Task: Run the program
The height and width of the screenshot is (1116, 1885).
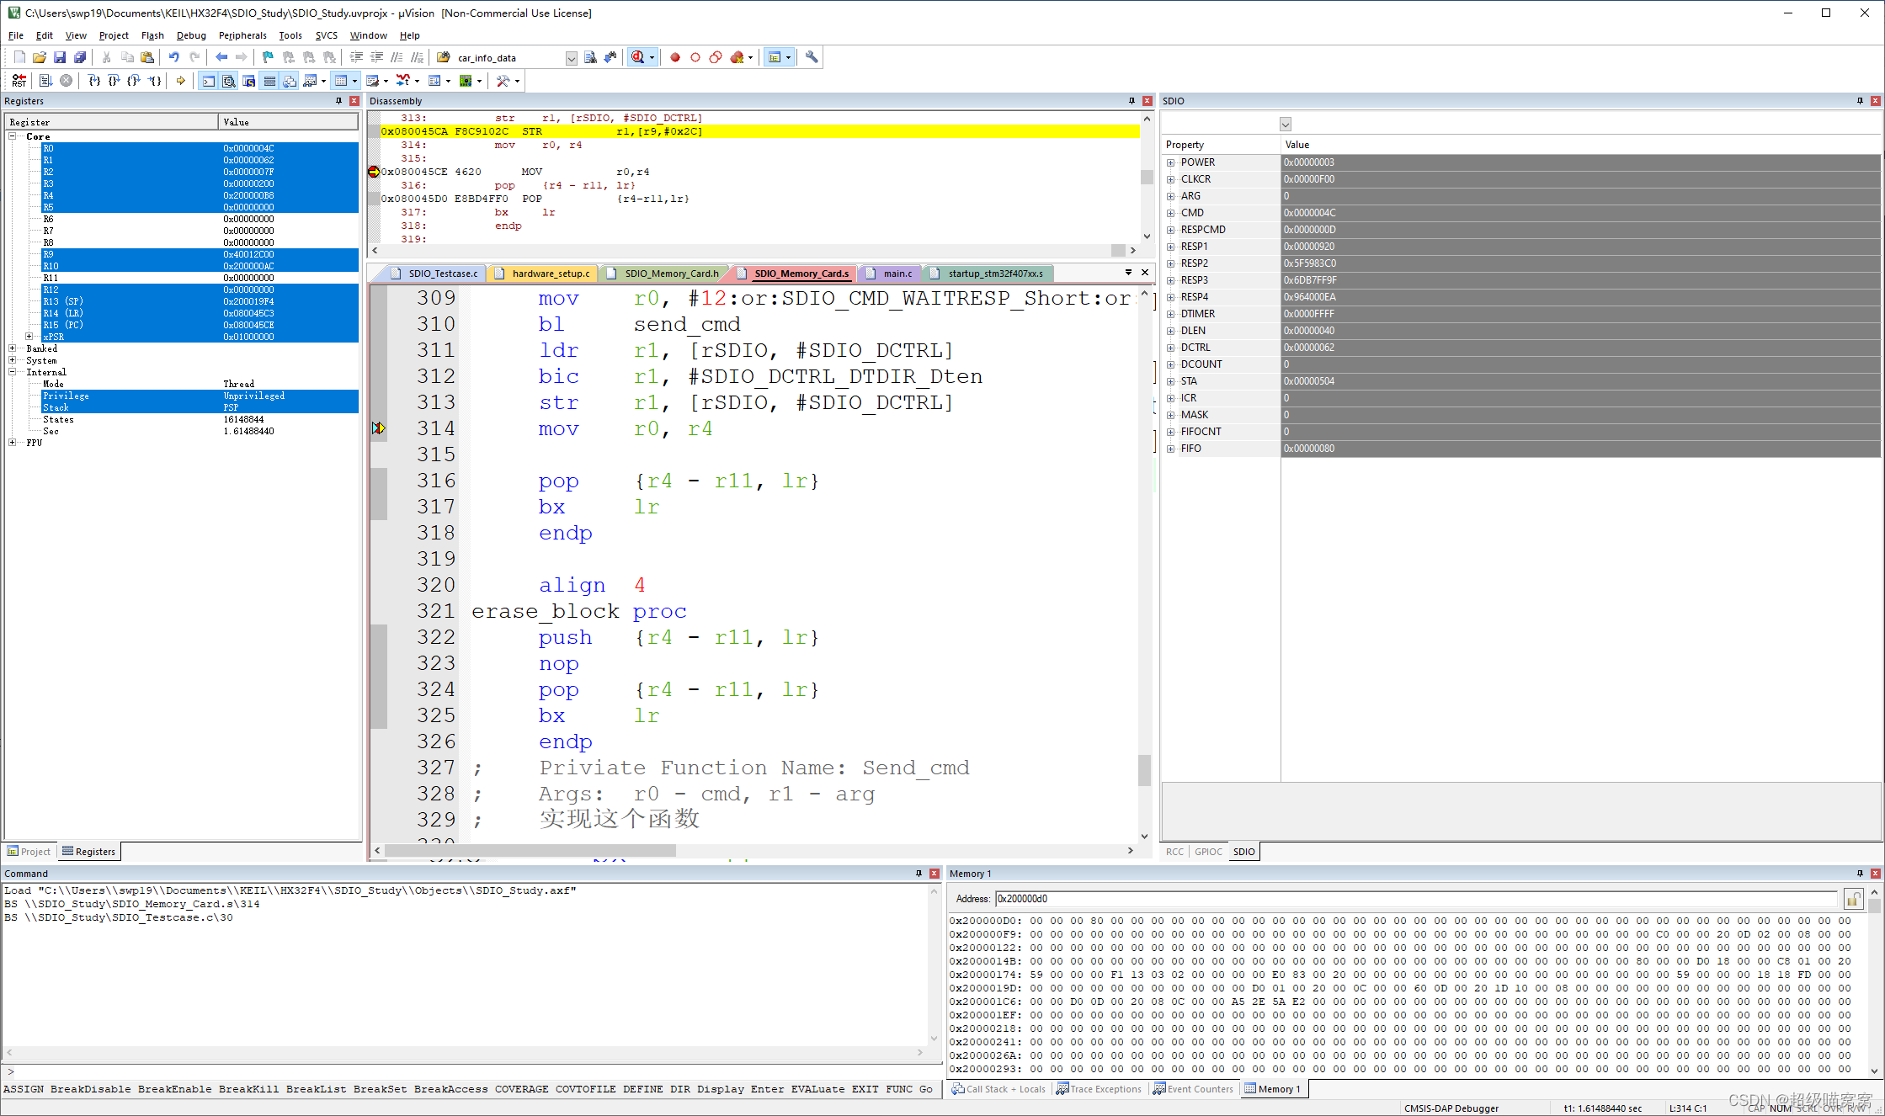Action: coord(45,81)
